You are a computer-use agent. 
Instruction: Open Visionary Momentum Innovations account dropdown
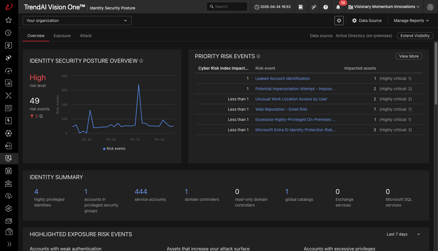pos(384,7)
